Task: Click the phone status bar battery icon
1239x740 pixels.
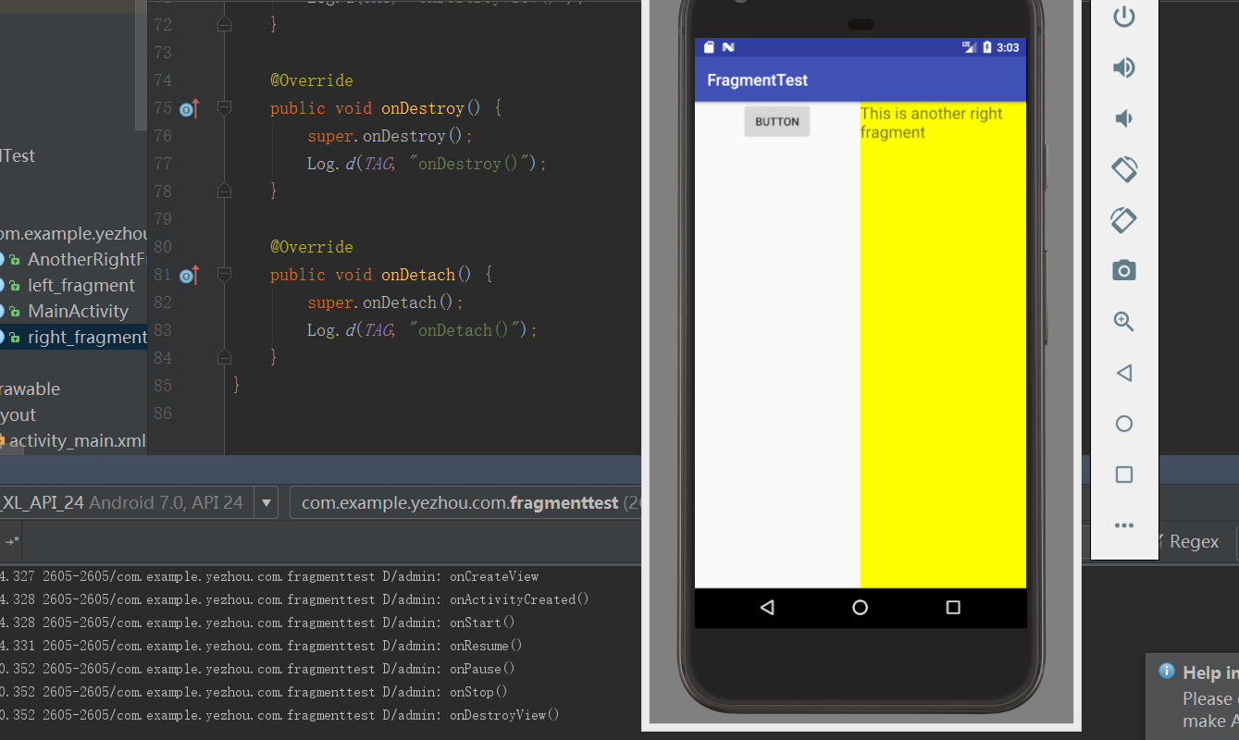Action: pos(987,47)
